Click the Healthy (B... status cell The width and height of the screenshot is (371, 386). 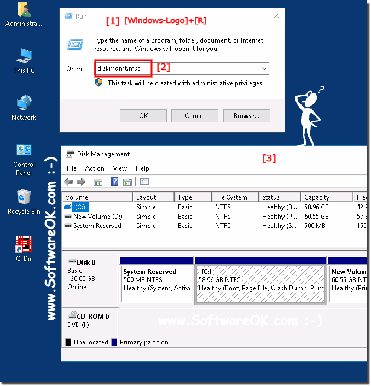coord(280,207)
